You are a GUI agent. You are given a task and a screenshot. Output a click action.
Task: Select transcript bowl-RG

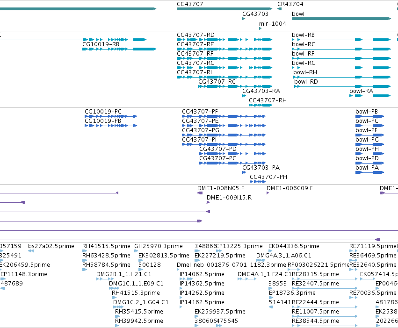pos(341,68)
